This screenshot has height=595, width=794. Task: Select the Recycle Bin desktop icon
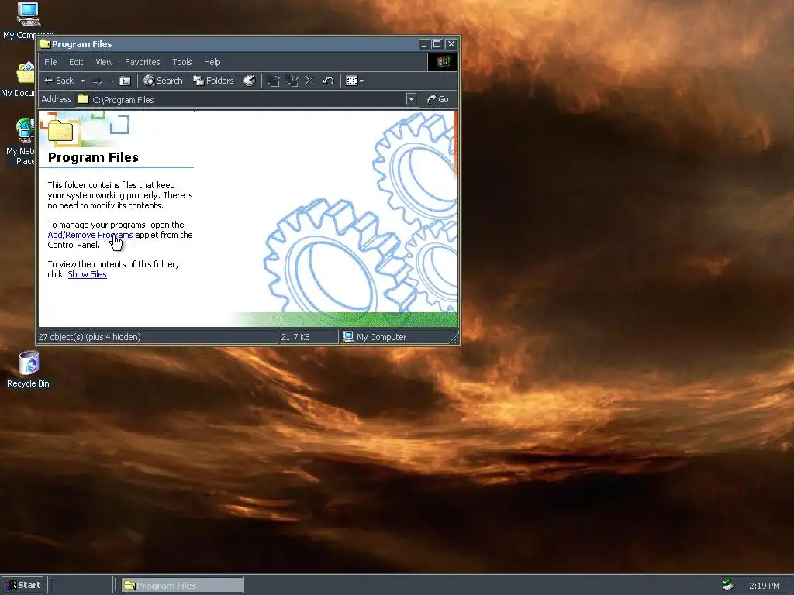[29, 370]
